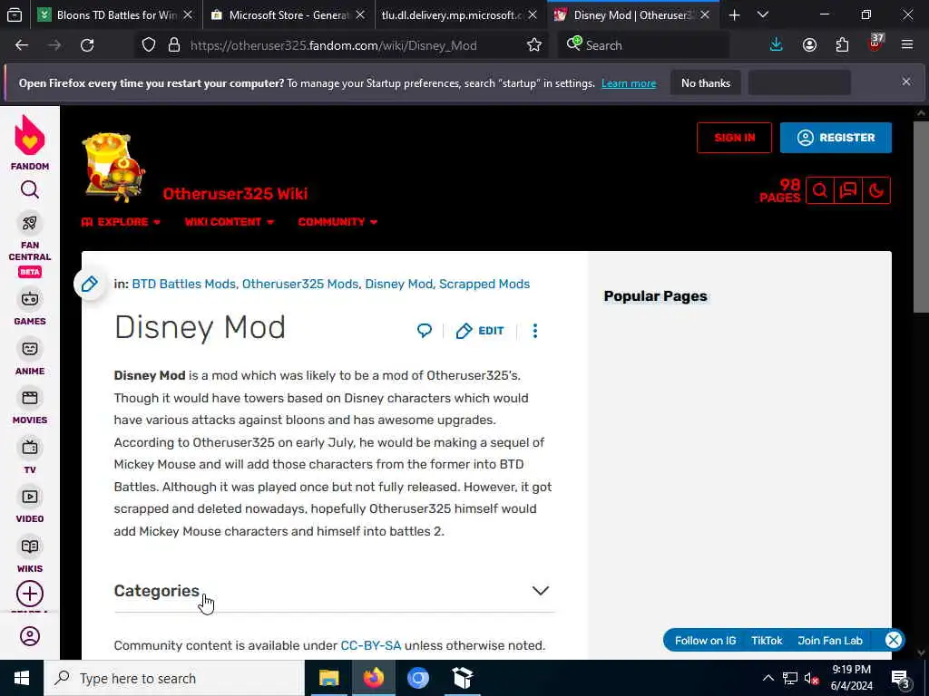Image resolution: width=929 pixels, height=696 pixels.
Task: Open the BTD Battles Mods category link
Action: 183,284
